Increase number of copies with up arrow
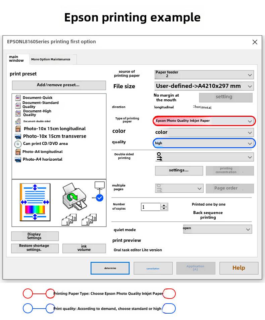265x320 pixels. pyautogui.click(x=164, y=205)
